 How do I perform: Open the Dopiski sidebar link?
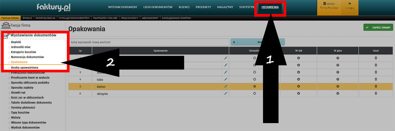pos(16,42)
